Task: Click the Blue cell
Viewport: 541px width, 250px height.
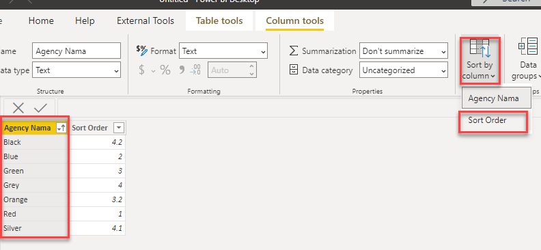Action: 35,156
